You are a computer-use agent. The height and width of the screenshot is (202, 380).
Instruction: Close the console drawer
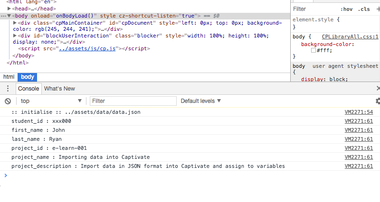tap(378, 89)
